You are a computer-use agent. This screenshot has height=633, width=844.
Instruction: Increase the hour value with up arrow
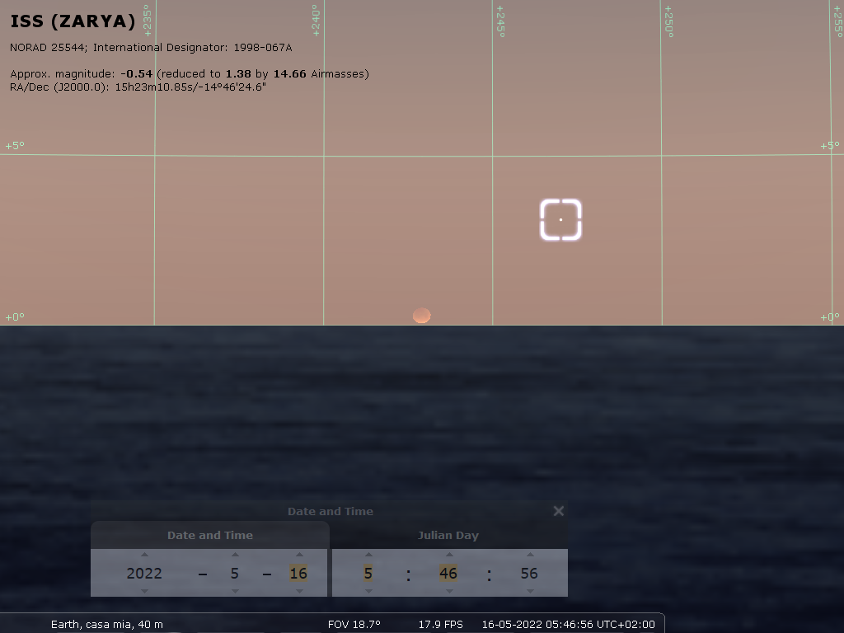(368, 555)
